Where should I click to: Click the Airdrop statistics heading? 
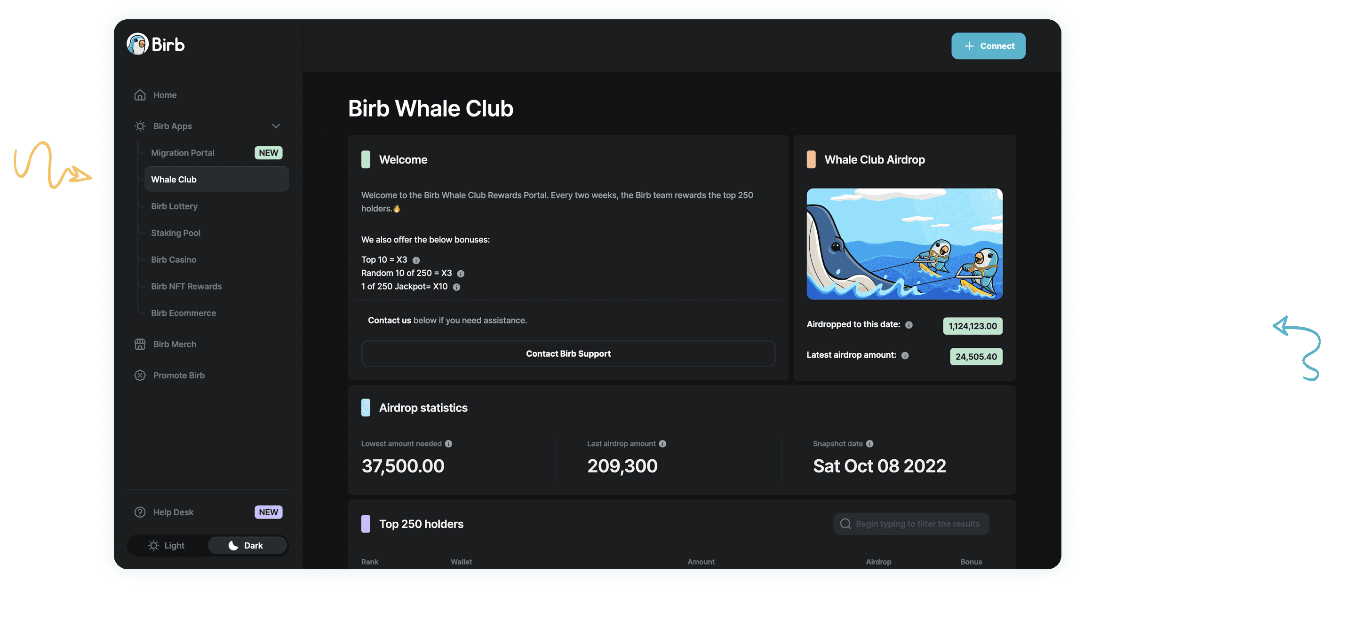[x=423, y=408]
